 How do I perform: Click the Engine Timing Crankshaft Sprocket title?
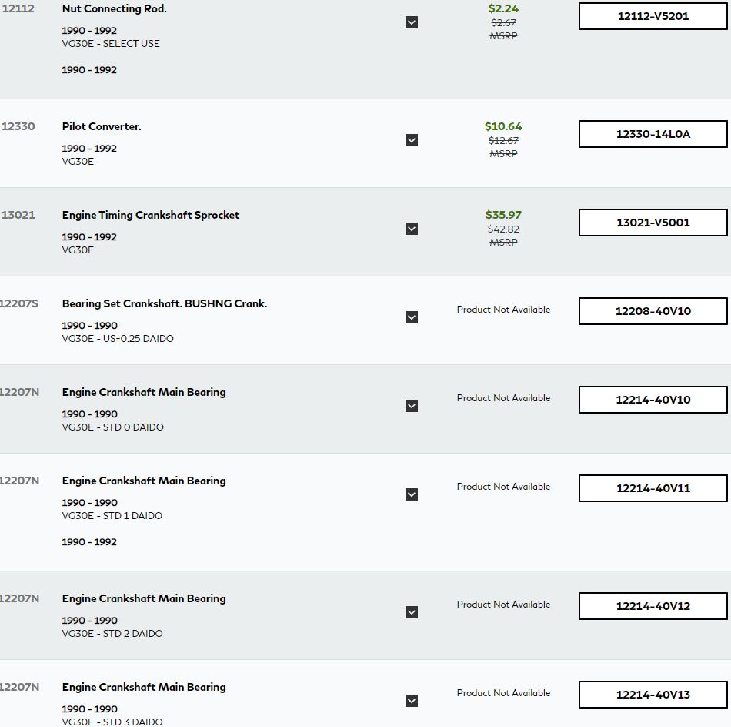click(151, 215)
